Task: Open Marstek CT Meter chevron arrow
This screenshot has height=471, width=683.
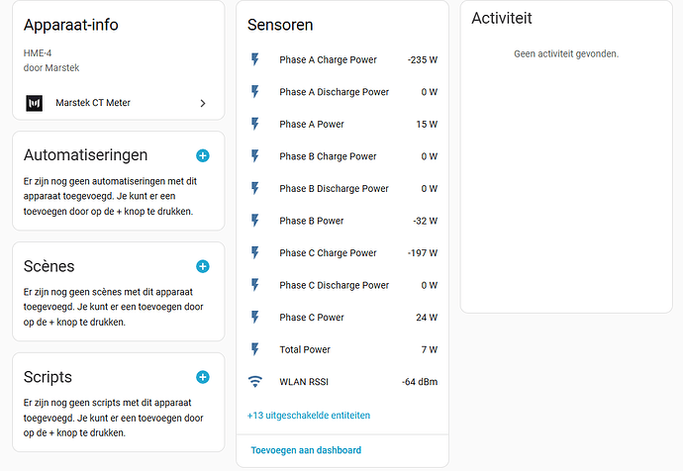Action: (x=203, y=103)
